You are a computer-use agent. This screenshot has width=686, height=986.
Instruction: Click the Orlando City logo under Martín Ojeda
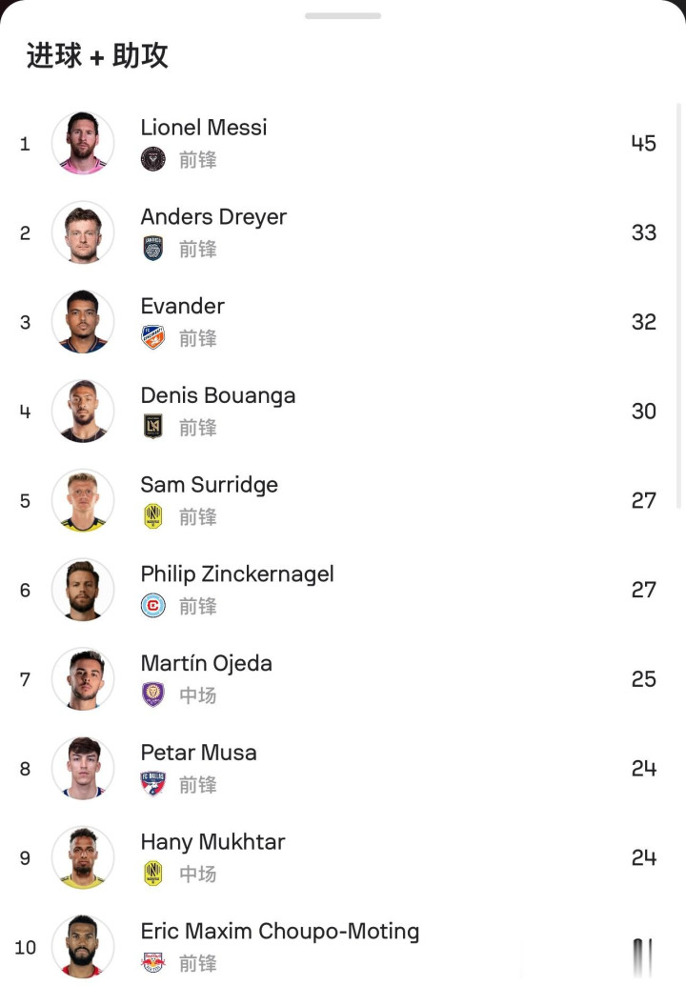(152, 694)
